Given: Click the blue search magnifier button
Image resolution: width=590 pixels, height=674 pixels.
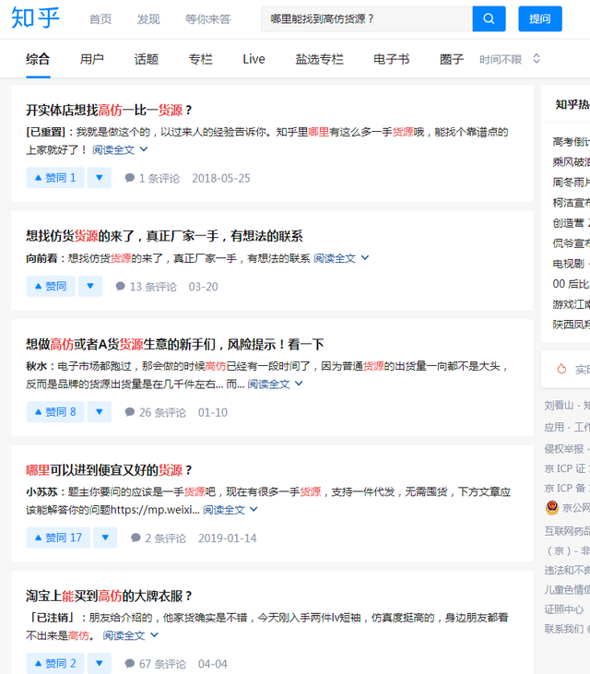Looking at the screenshot, I should pyautogui.click(x=489, y=19).
